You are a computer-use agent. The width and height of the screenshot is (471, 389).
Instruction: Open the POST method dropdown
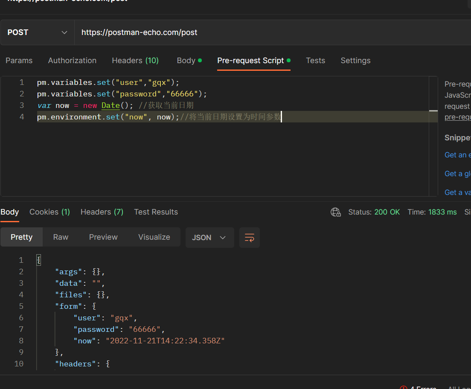(x=38, y=32)
